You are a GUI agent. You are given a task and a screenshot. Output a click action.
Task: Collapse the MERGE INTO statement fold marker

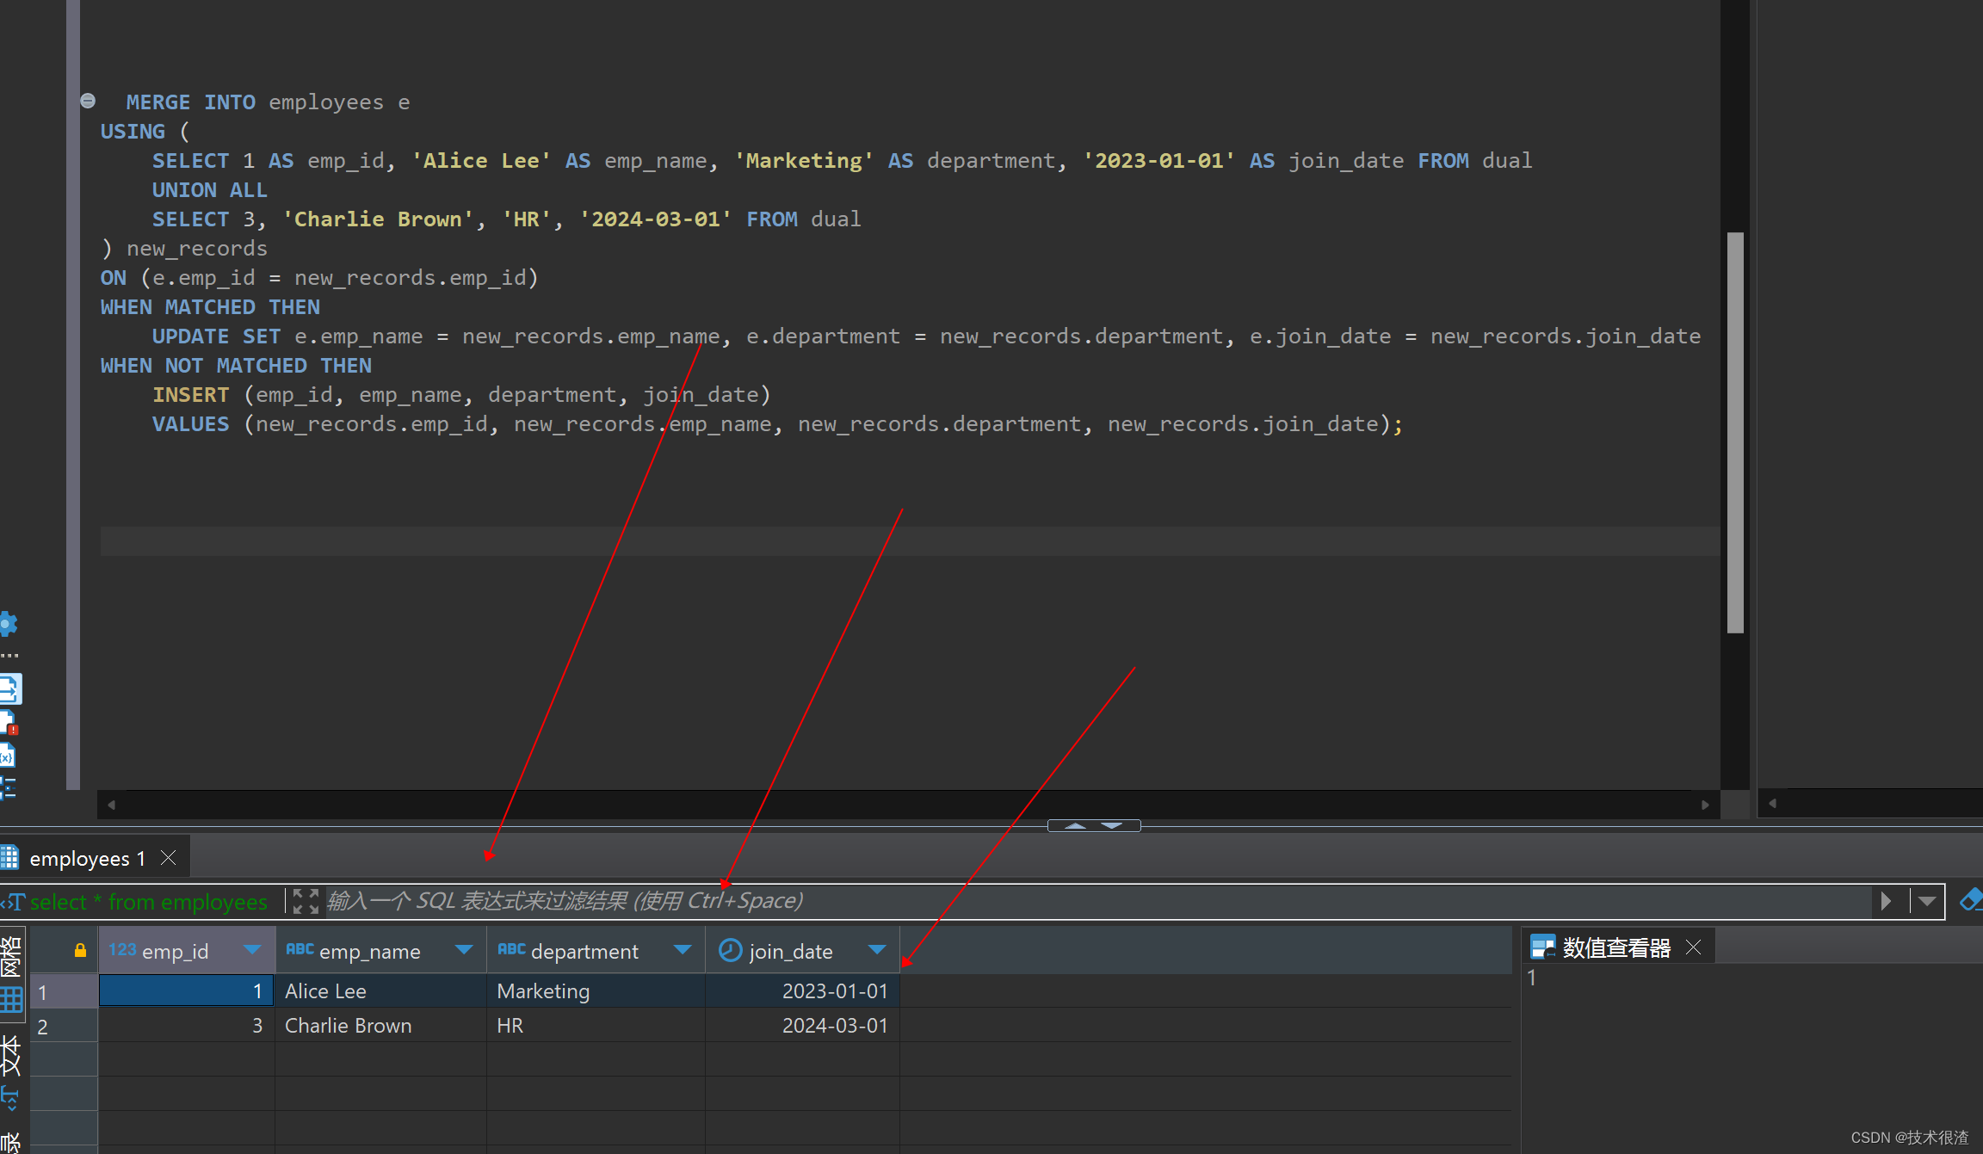click(88, 101)
